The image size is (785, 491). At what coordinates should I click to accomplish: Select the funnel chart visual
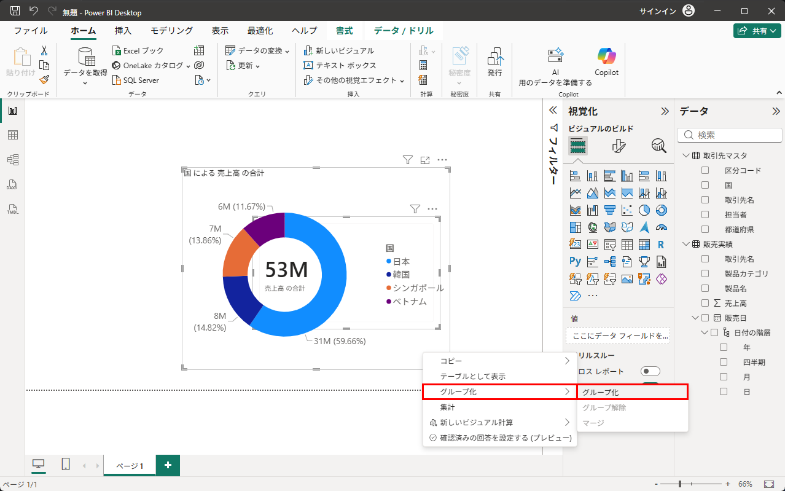pyautogui.click(x=610, y=210)
